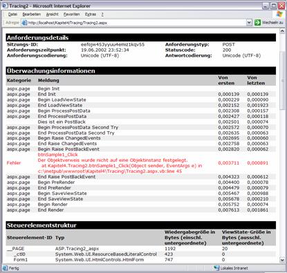
Task: Open the Favoriten menu
Action: pos(71,15)
